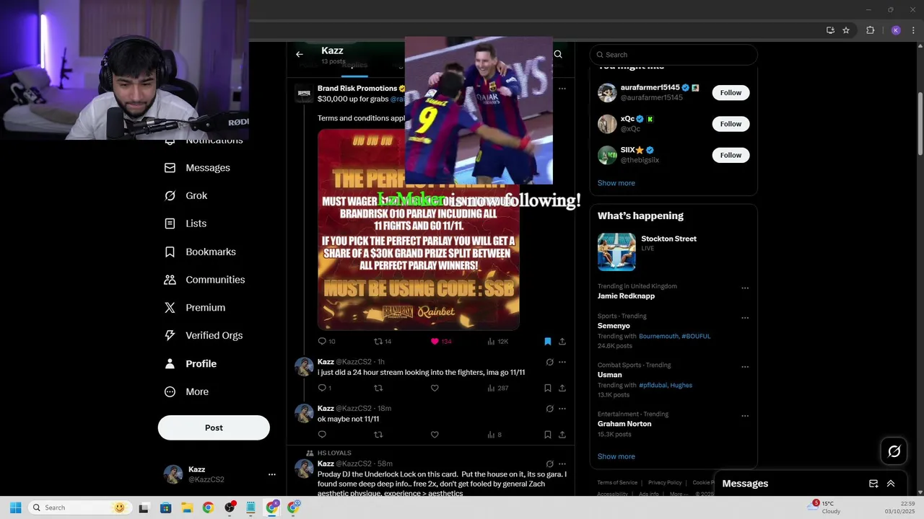Open options for Semenyo trend

tap(745, 318)
